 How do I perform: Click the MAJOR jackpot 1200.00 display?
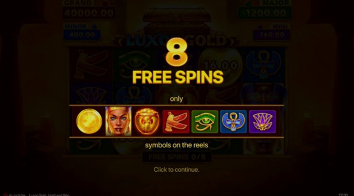click(x=265, y=13)
